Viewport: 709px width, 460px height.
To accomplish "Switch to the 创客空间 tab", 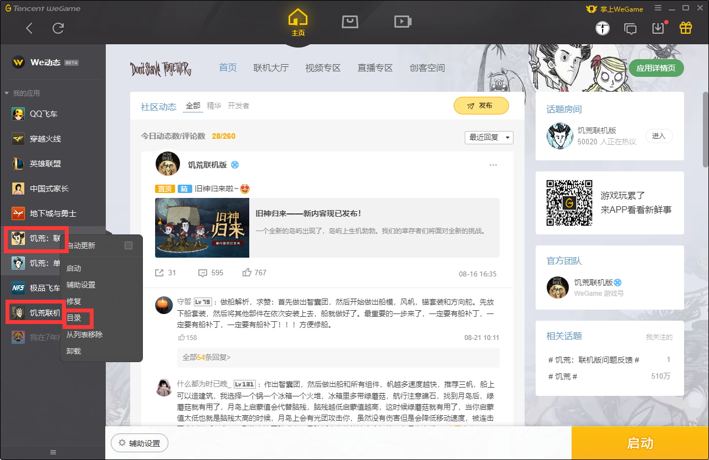I will point(427,68).
